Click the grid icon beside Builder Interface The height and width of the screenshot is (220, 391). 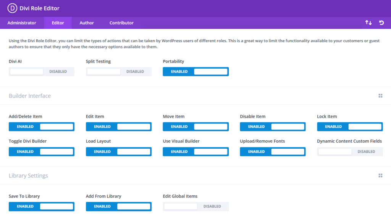point(380,96)
